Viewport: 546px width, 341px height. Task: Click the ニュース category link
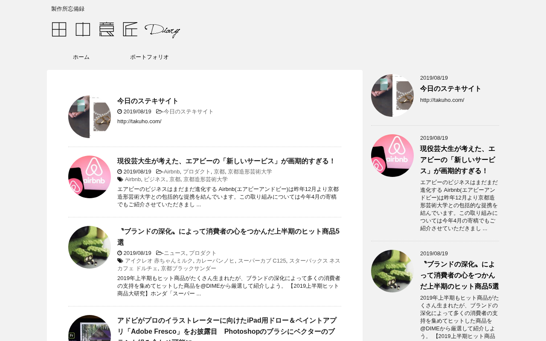[175, 253]
